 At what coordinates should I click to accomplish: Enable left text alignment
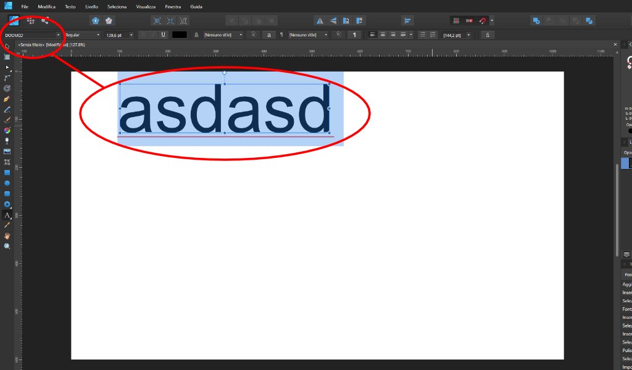click(x=372, y=35)
